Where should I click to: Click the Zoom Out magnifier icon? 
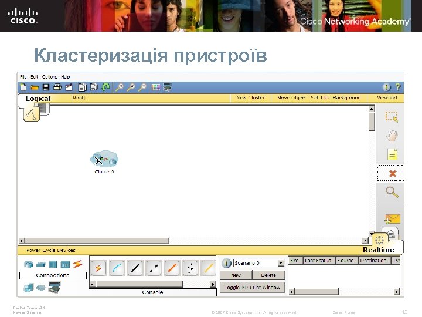tap(142, 87)
